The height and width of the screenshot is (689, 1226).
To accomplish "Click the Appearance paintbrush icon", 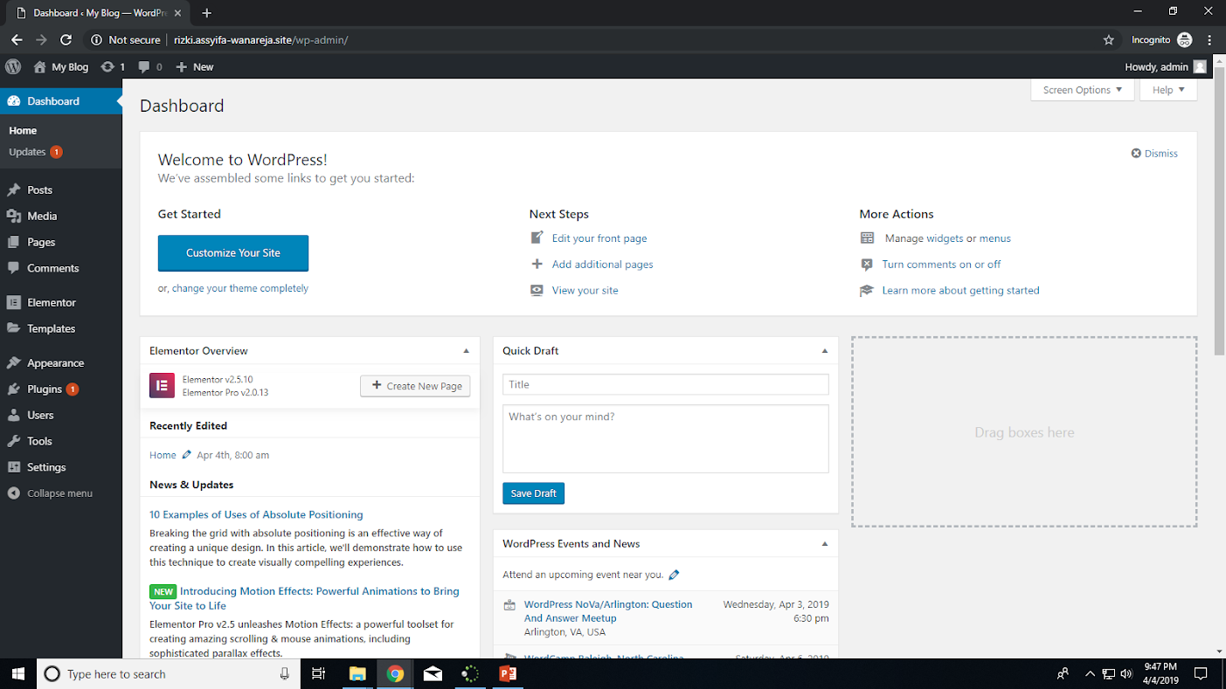I will point(14,363).
